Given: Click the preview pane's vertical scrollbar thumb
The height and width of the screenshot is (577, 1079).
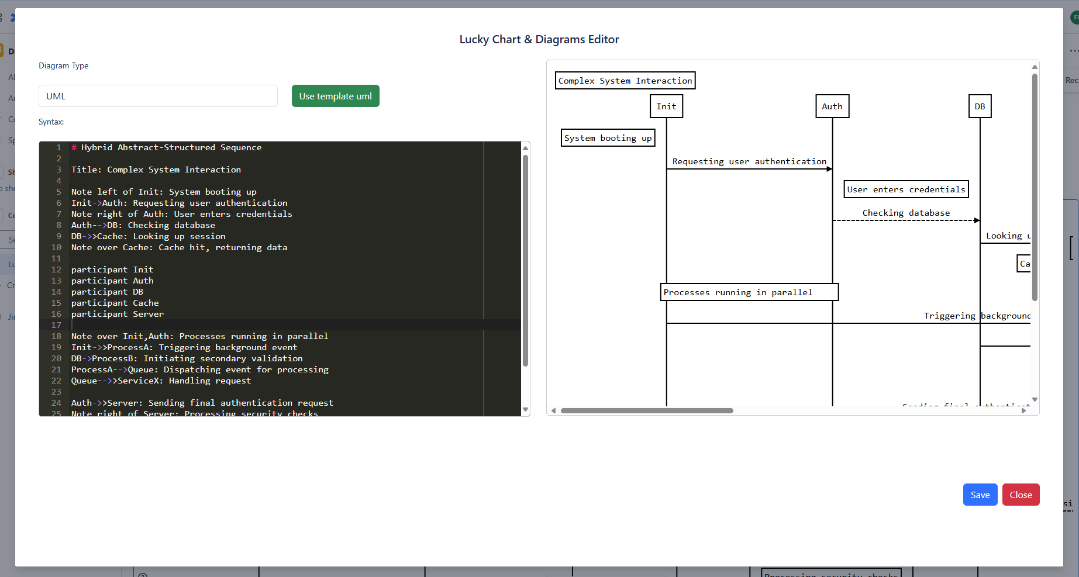Looking at the screenshot, I should point(1035,187).
